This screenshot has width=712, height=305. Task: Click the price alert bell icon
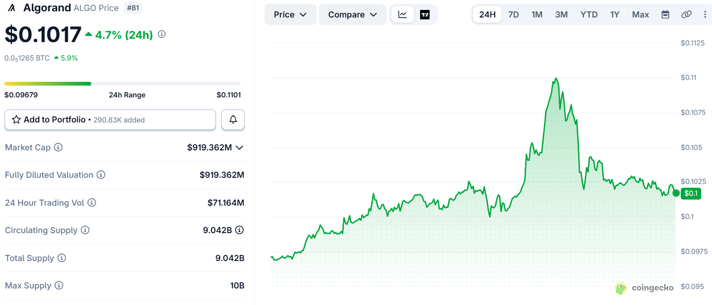click(x=233, y=120)
